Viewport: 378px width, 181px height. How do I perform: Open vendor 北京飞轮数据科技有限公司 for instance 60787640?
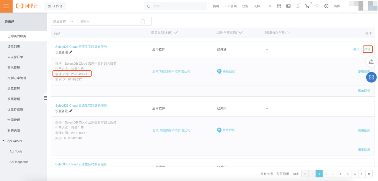pos(171,130)
